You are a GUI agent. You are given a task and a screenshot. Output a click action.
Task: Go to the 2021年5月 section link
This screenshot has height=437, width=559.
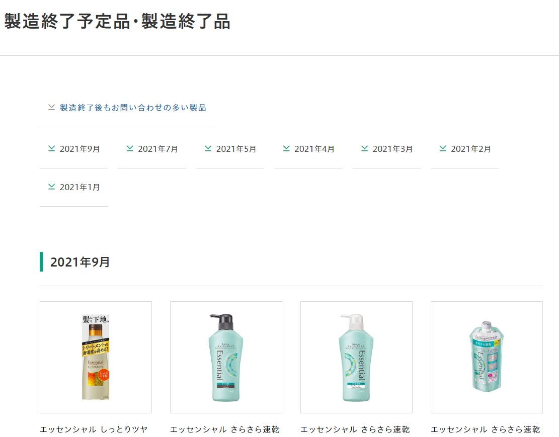(236, 149)
